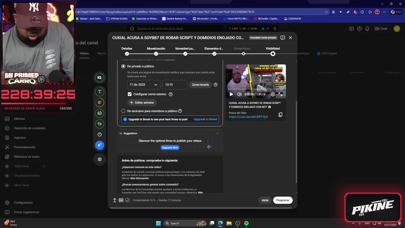Click help icon beside Configurar como estreno

(171, 94)
